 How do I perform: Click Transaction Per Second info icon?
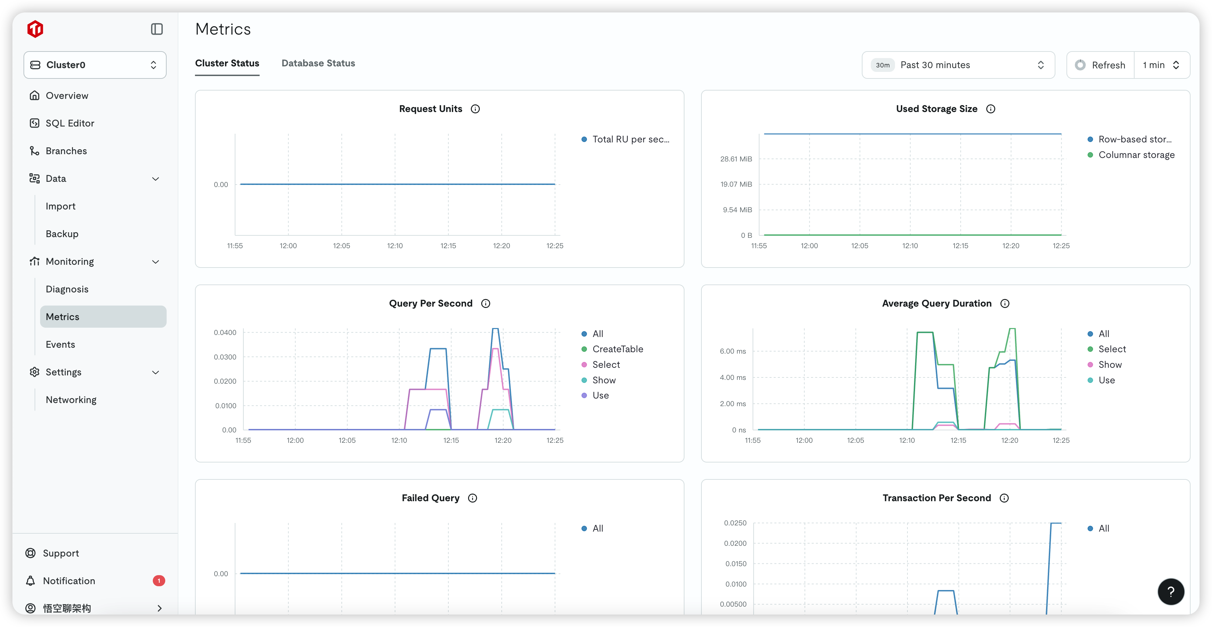[1004, 498]
